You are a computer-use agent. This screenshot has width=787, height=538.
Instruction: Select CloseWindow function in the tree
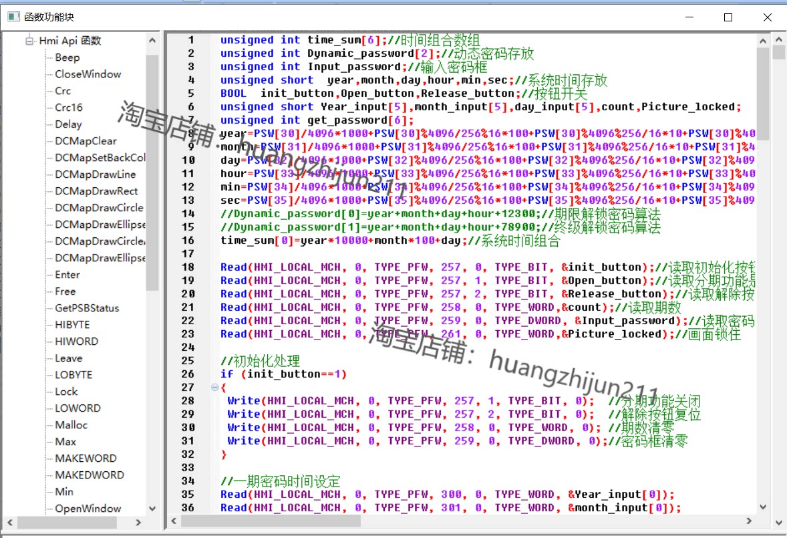pos(88,74)
